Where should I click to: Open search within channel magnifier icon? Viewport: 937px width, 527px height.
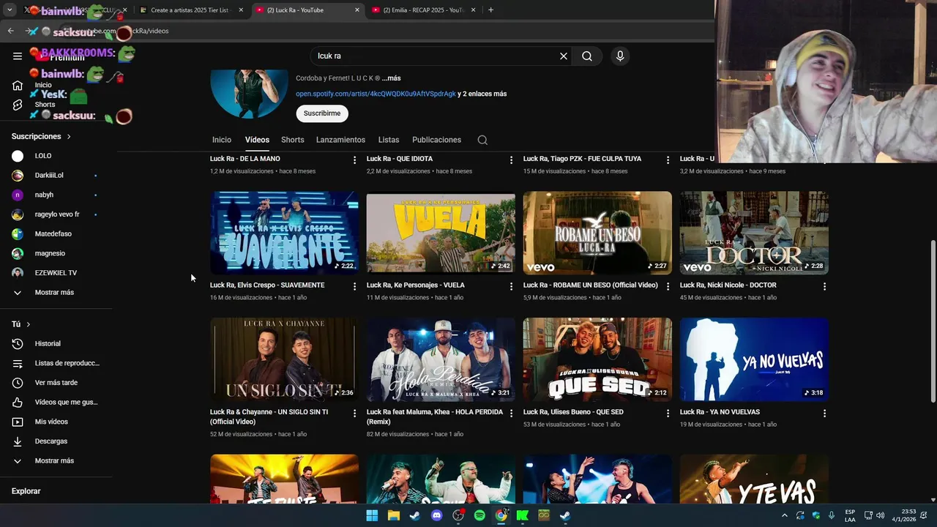(482, 140)
